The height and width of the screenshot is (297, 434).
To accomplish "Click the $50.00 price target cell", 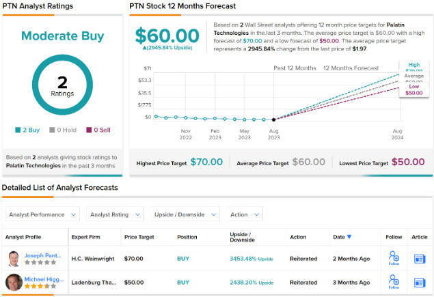I will (x=134, y=283).
